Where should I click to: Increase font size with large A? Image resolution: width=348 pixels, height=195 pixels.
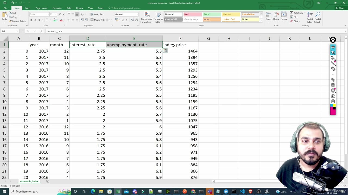click(59, 14)
